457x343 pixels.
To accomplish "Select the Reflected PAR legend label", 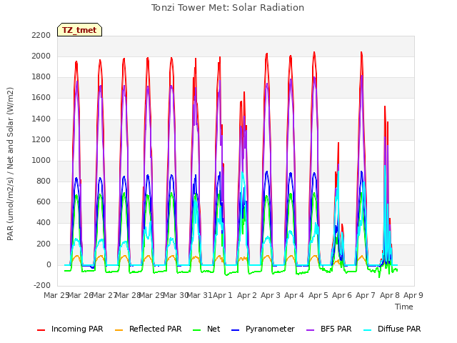I will [x=156, y=329].
